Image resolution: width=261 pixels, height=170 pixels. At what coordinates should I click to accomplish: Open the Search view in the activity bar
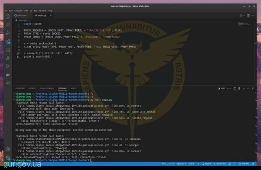pos(8,25)
